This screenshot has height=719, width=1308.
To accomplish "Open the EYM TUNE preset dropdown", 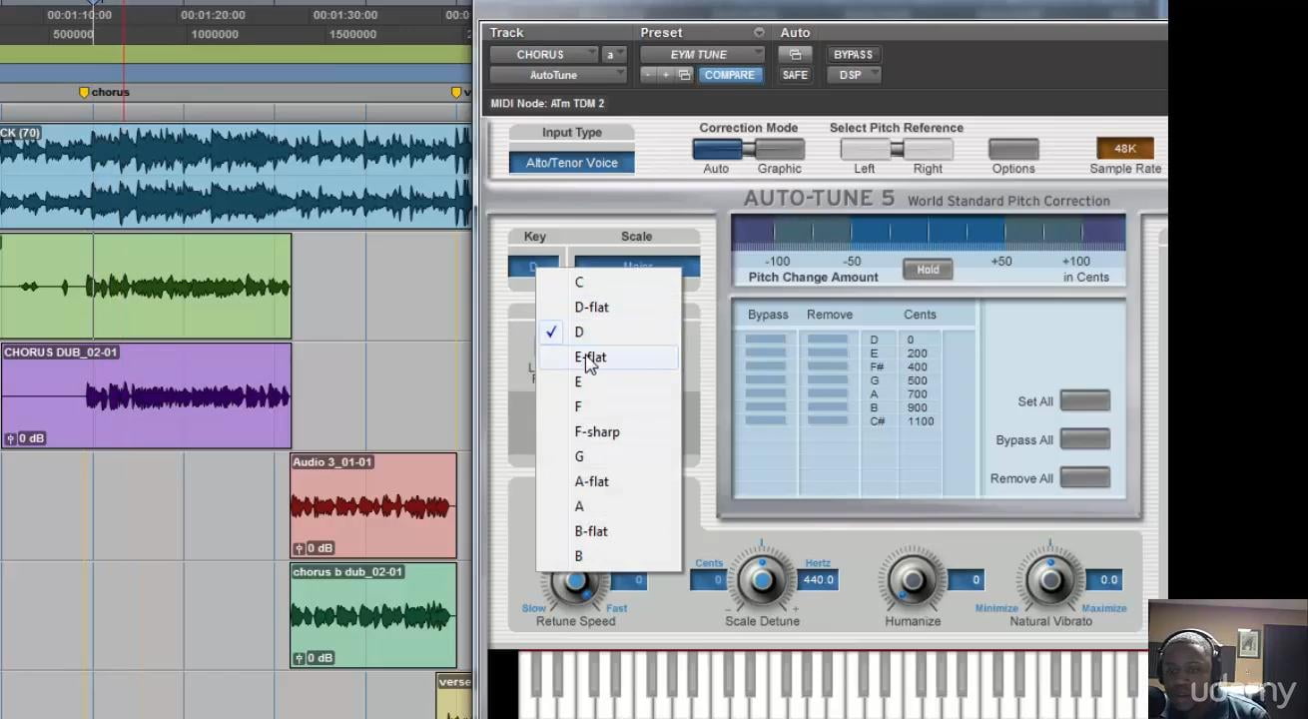I will [x=702, y=55].
